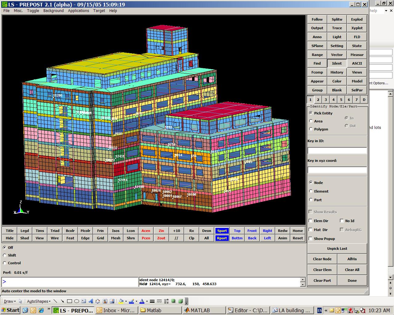Enable the Show Popup checkbox
394x315 pixels.
point(311,238)
